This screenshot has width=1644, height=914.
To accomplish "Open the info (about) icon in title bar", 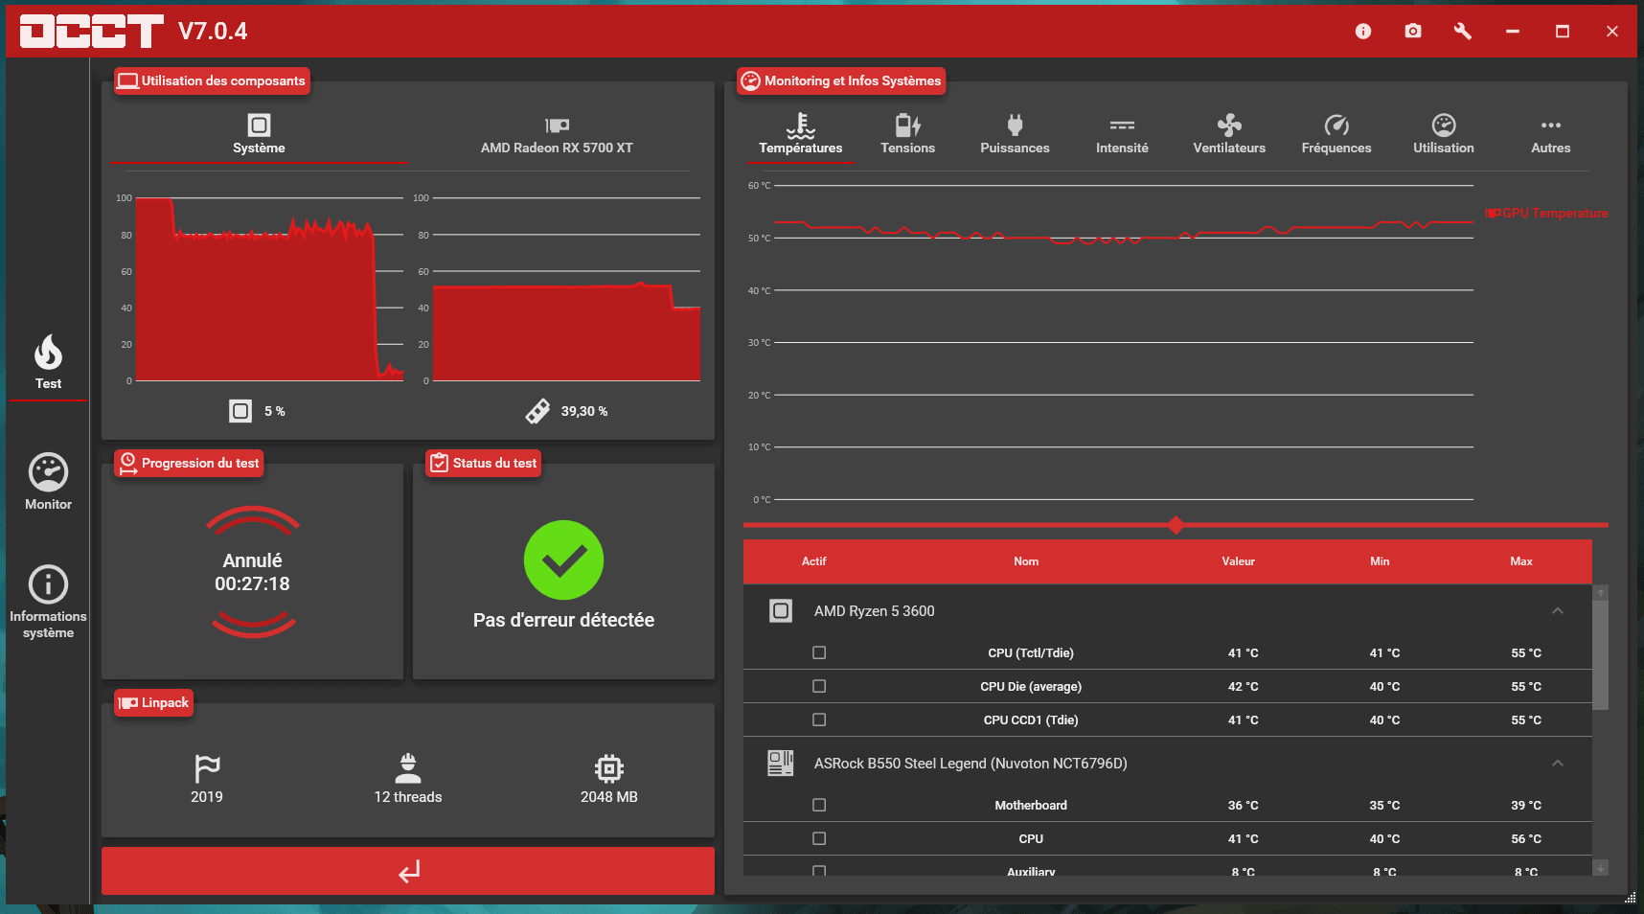I will tap(1363, 32).
